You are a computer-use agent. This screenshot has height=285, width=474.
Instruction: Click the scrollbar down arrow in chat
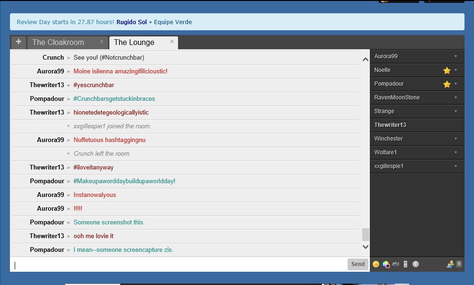pyautogui.click(x=366, y=247)
